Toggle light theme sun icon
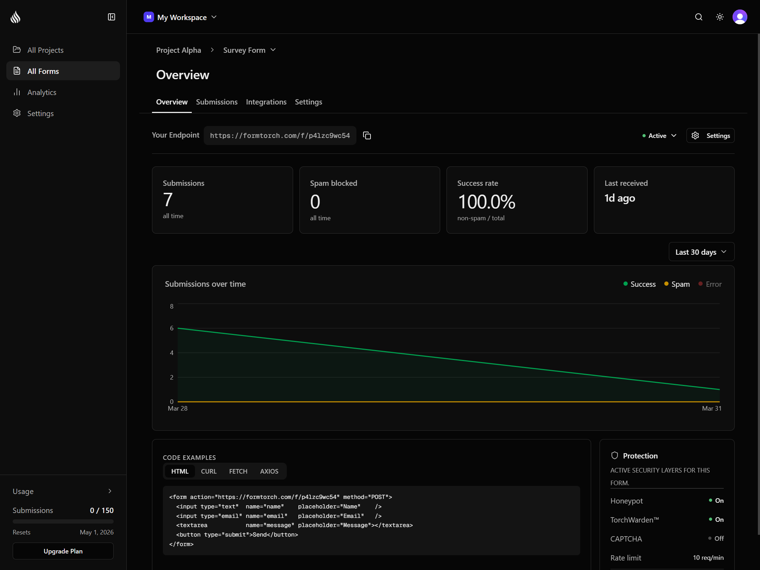Viewport: 760px width, 570px height. tap(720, 17)
